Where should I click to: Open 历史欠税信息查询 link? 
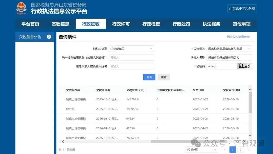tap(238, 37)
